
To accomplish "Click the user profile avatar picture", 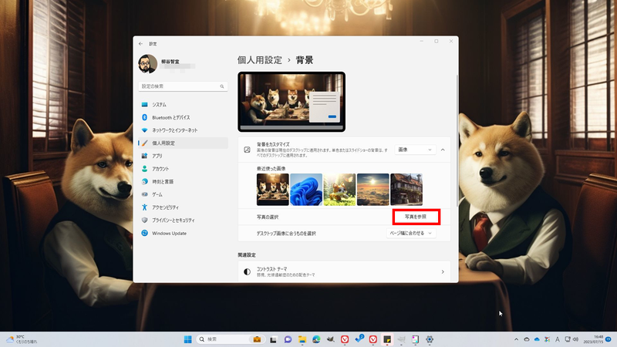I will click(147, 64).
